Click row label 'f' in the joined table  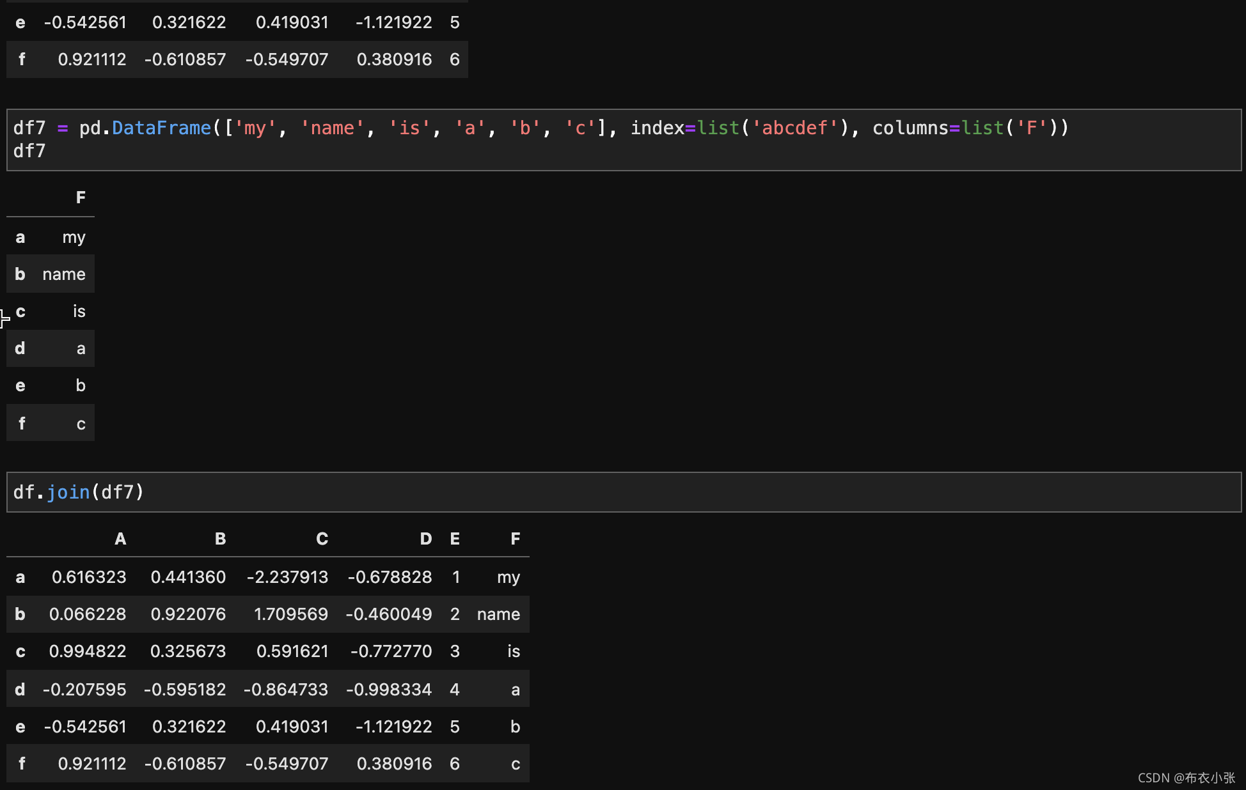[x=22, y=763]
